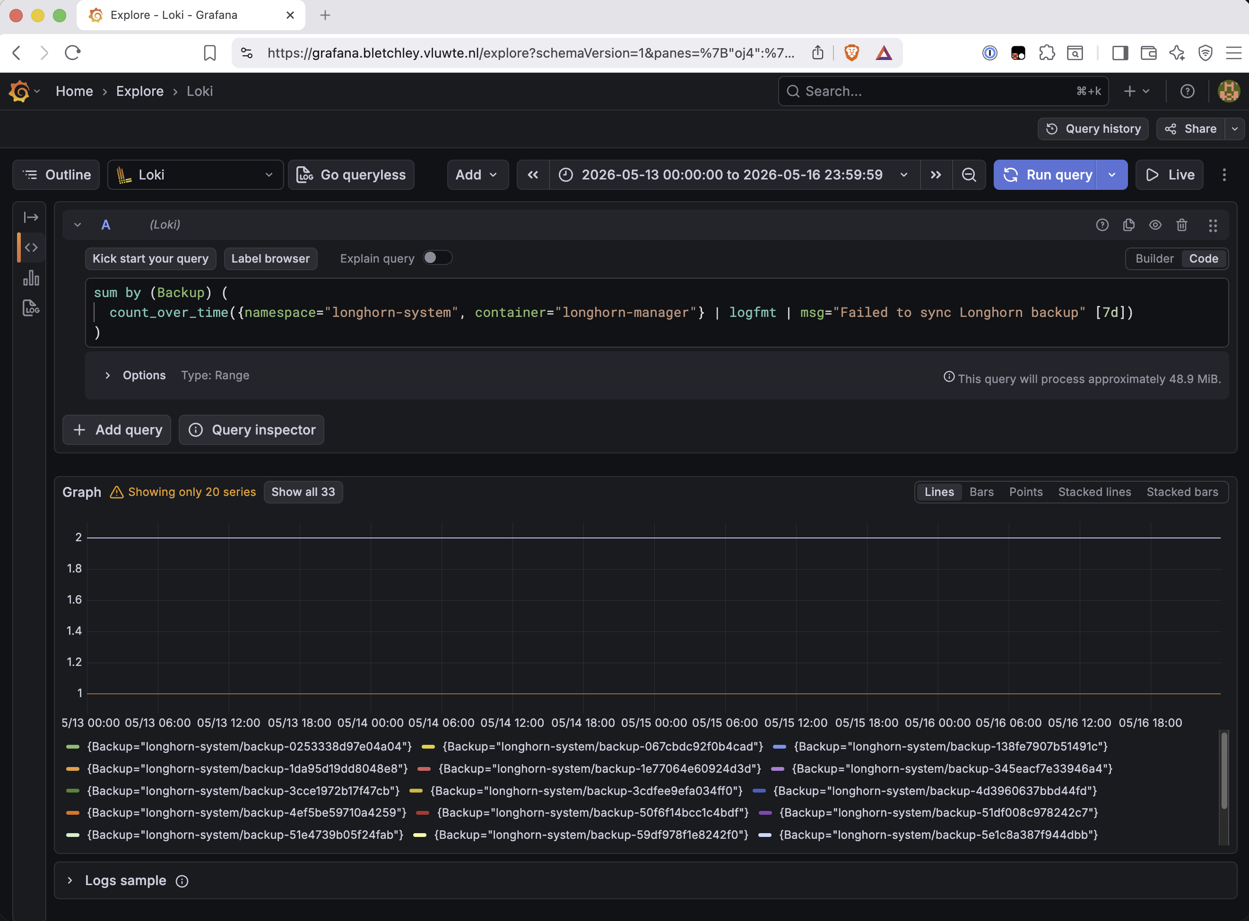
Task: Open the Query inspector
Action: 251,430
